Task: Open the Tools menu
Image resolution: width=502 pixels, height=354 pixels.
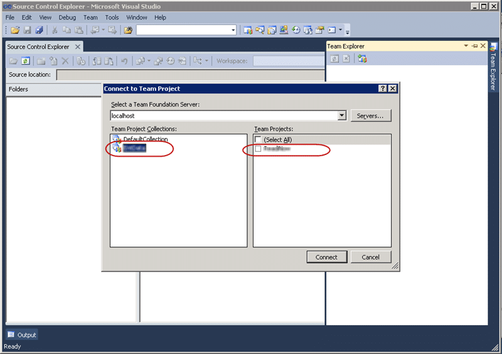Action: click(112, 18)
